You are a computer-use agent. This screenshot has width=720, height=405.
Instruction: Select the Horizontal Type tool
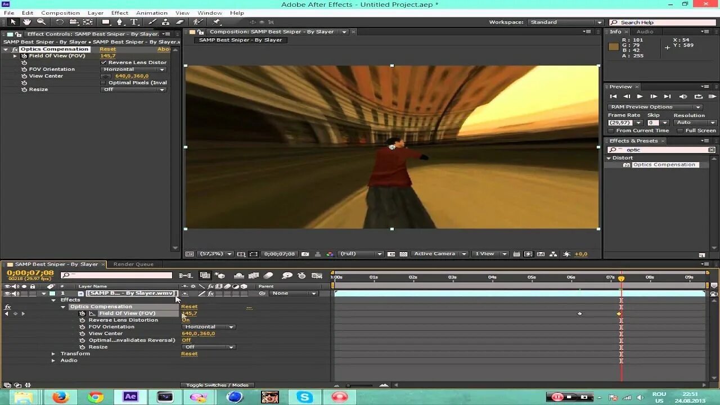[x=134, y=22]
